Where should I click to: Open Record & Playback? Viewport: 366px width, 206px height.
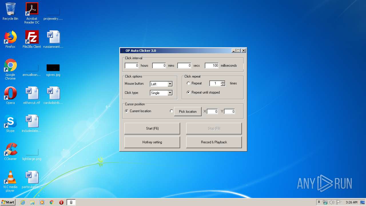point(214,142)
